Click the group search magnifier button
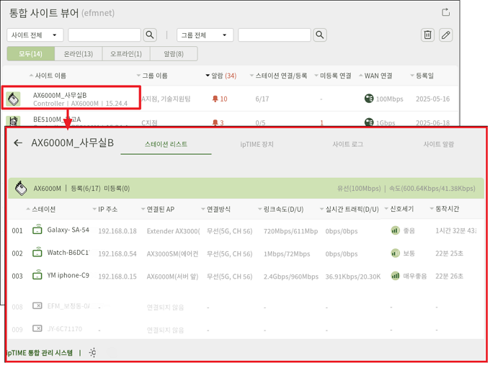The image size is (490, 373). point(320,35)
